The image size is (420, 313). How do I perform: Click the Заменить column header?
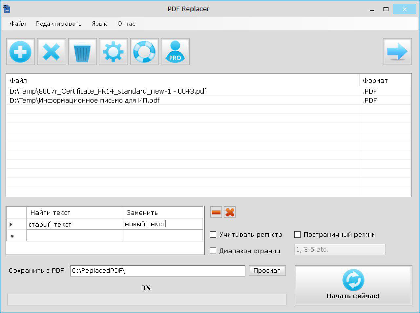pyautogui.click(x=163, y=212)
